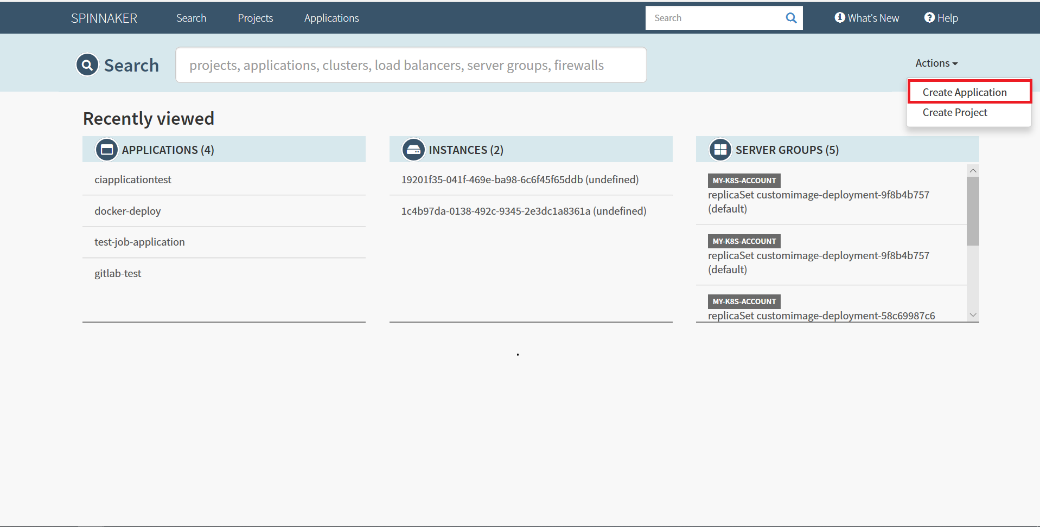
Task: Click the scroll-down arrow of Server Groups list
Action: tap(973, 315)
